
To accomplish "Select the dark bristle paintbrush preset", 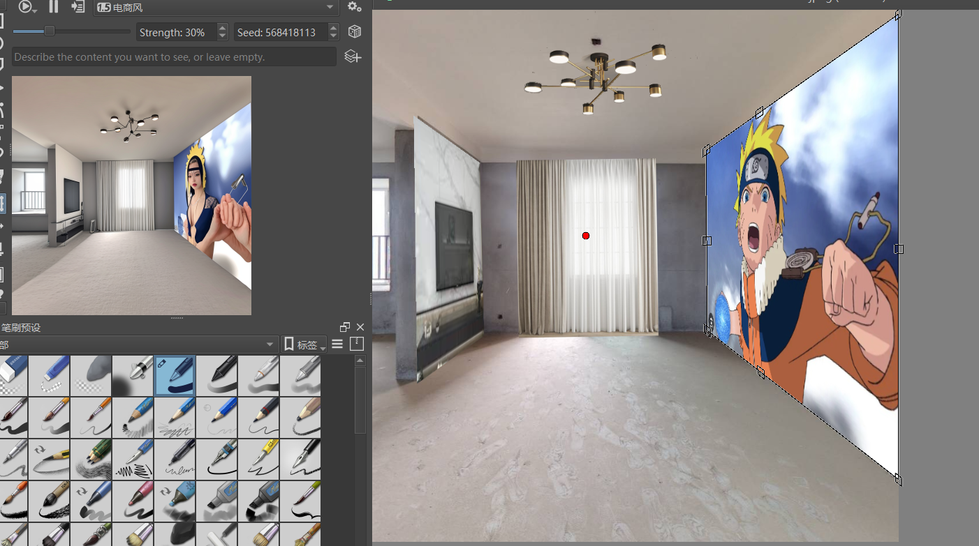I will coord(14,418).
